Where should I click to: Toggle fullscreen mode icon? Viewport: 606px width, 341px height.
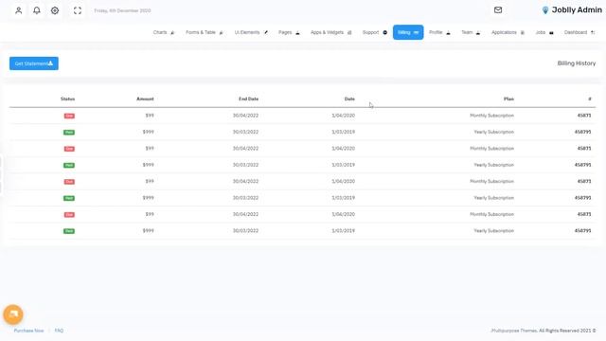point(78,10)
